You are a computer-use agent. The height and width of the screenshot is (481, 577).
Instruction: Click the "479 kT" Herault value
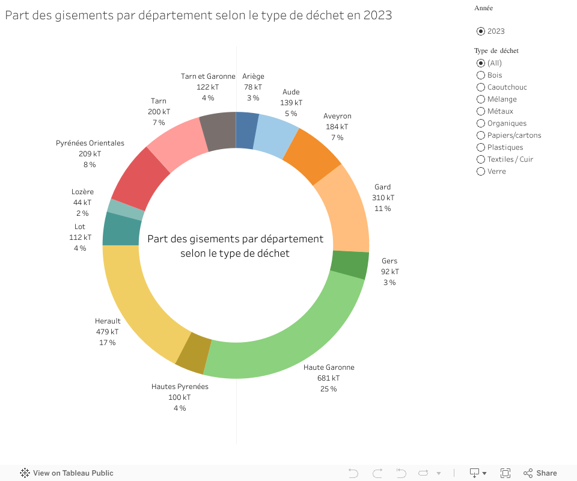coord(108,331)
